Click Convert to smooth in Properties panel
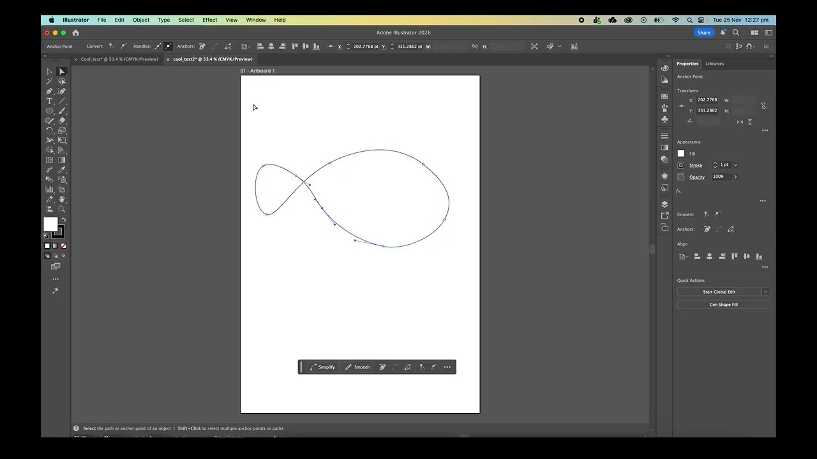Screen dimensions: 817x459 718,214
